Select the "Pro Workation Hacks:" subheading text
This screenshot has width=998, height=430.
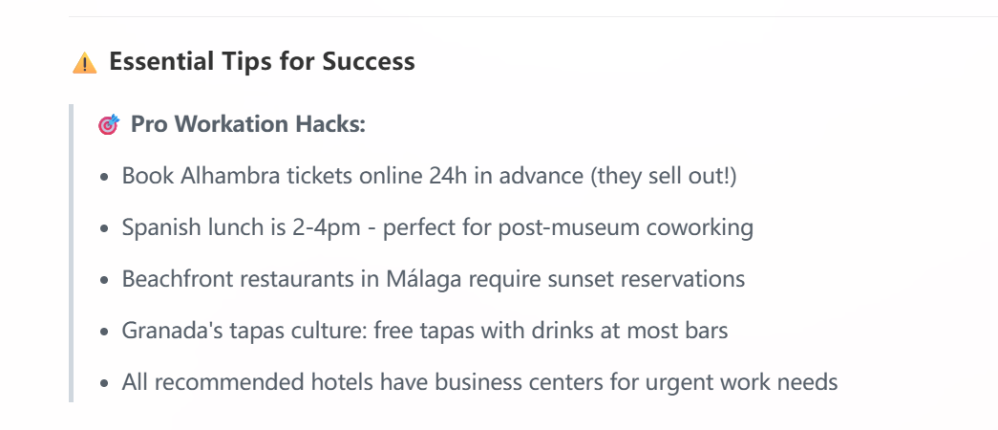click(x=247, y=125)
